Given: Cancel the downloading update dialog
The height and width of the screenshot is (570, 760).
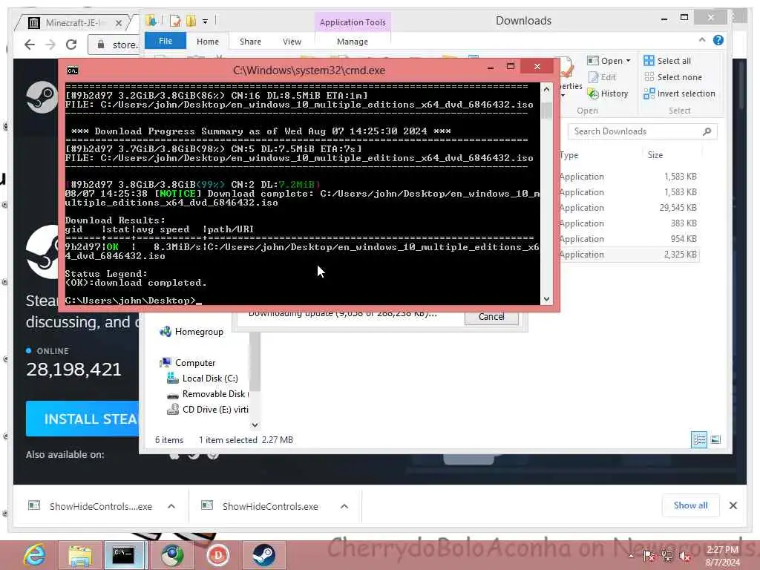Looking at the screenshot, I should (x=491, y=316).
